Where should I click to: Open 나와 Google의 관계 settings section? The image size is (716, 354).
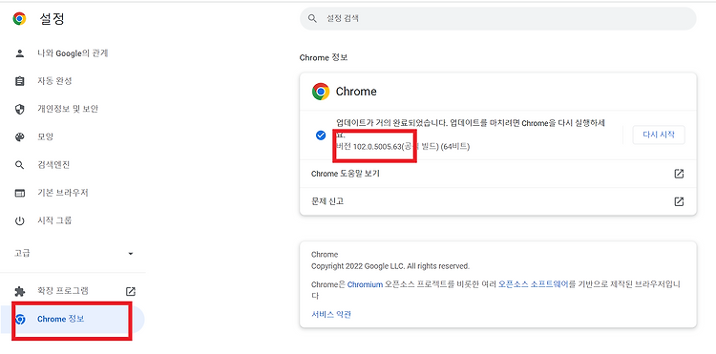(73, 53)
